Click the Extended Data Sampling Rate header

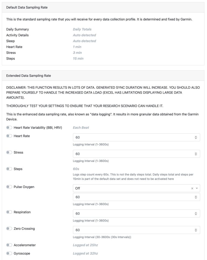click(x=29, y=75)
